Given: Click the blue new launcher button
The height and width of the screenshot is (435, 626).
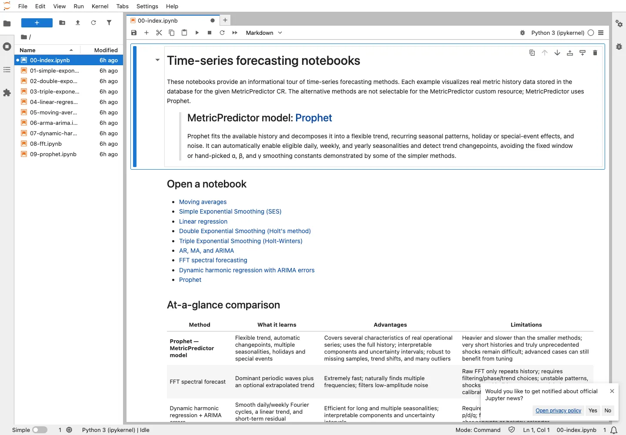Looking at the screenshot, I should click(x=37, y=23).
